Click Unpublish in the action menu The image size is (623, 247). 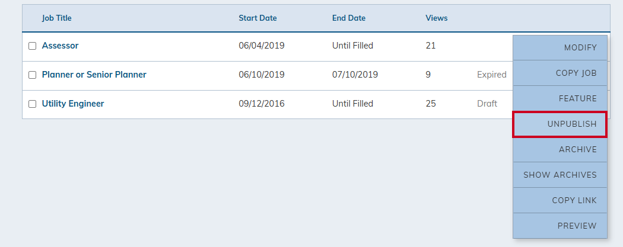click(x=560, y=124)
